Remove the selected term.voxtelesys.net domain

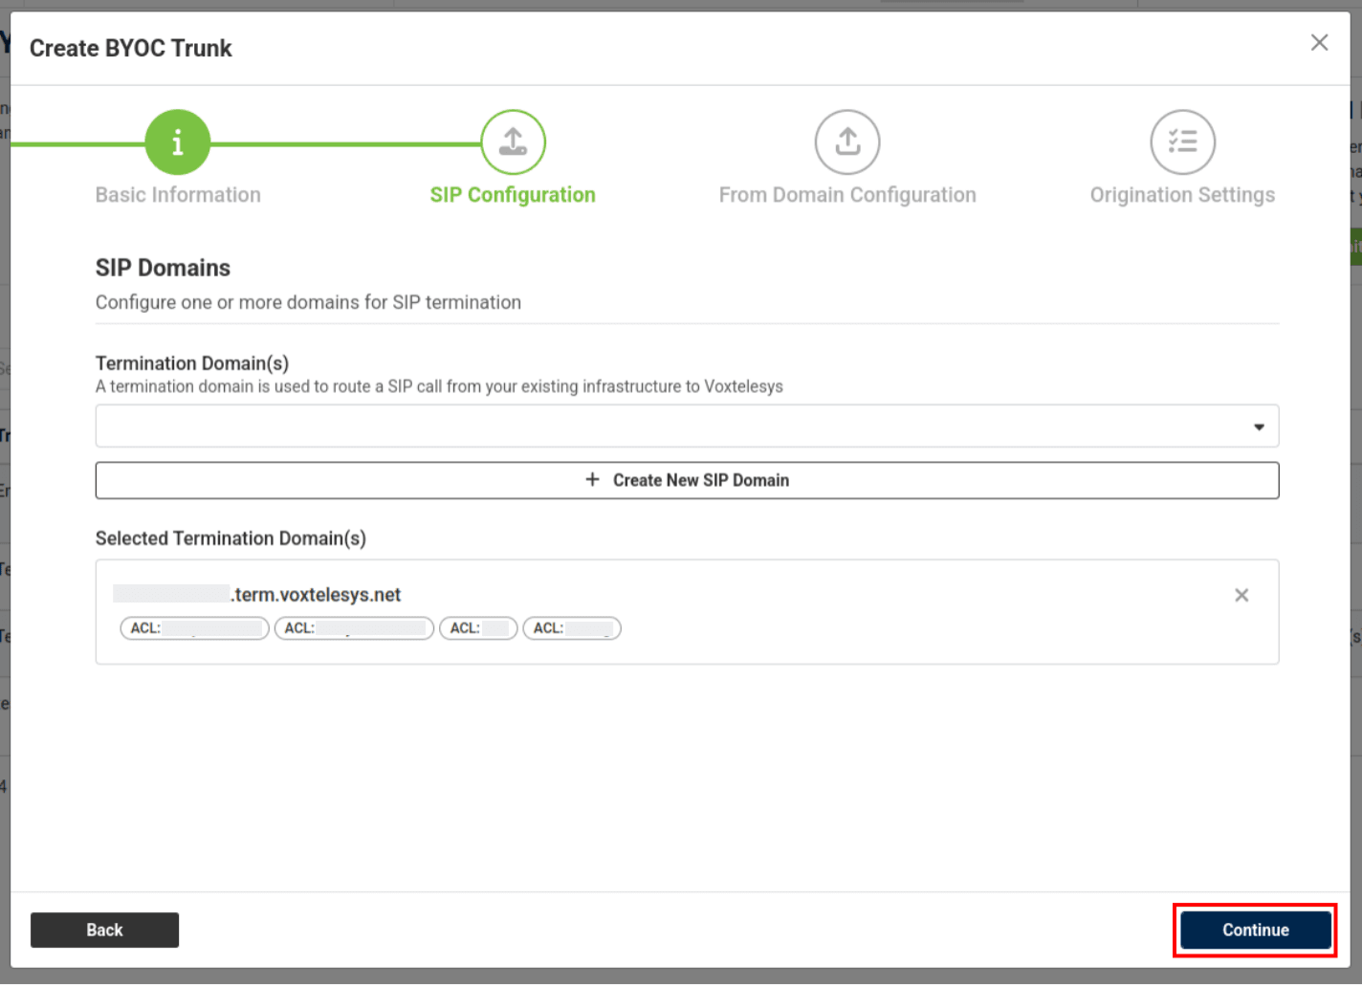[x=1241, y=595]
